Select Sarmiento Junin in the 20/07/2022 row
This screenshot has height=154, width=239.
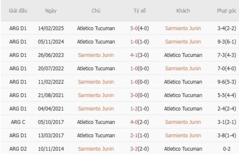pos(183,68)
